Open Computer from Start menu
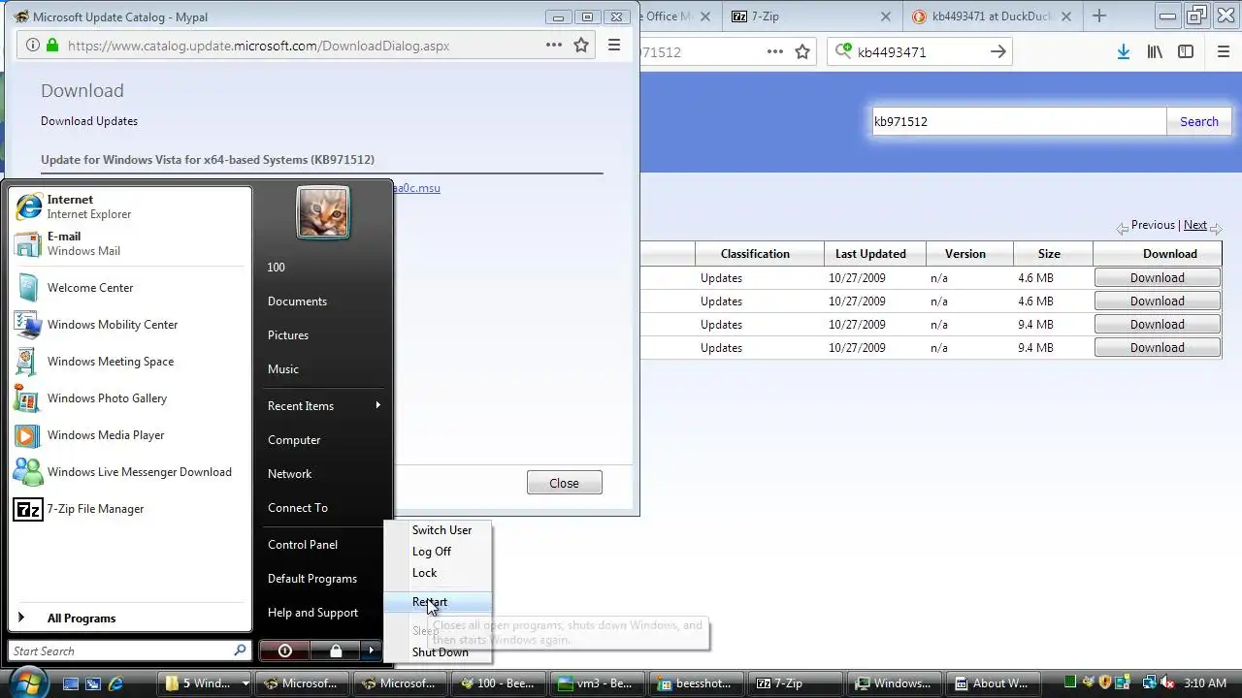Image resolution: width=1242 pixels, height=698 pixels. 294,440
